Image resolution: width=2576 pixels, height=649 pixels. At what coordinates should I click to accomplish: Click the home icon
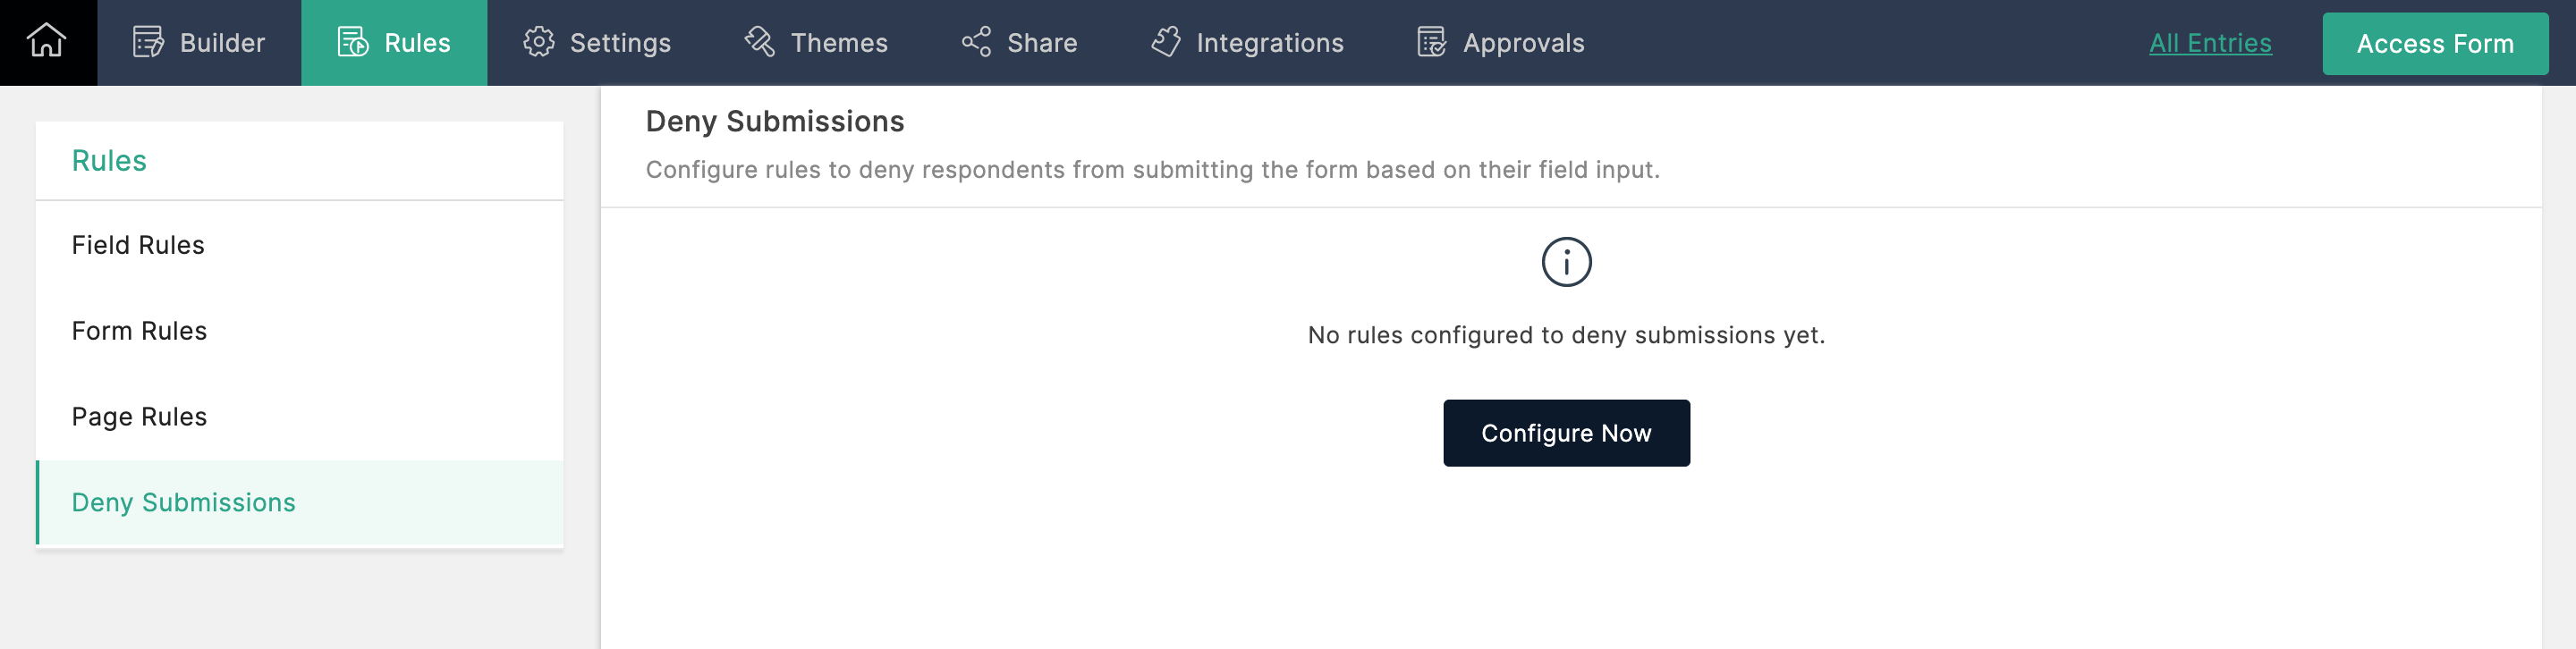tap(47, 42)
